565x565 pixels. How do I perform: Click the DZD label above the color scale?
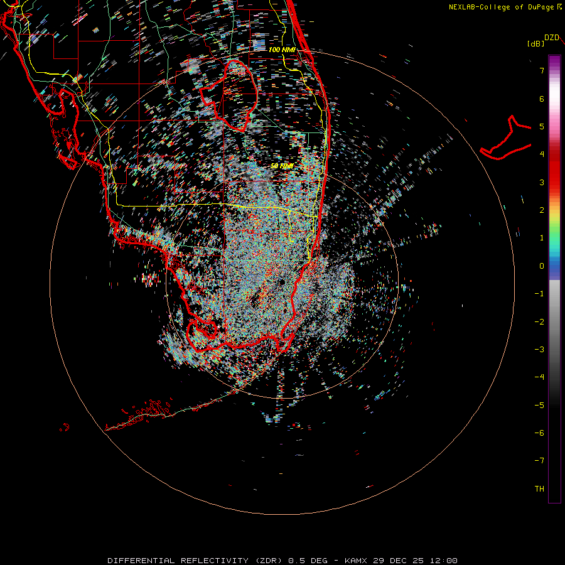coord(551,38)
